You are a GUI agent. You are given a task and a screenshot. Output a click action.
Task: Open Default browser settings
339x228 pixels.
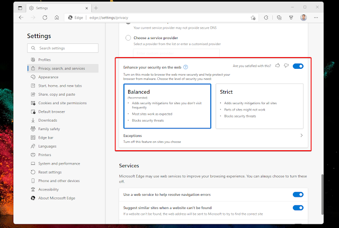click(x=63, y=112)
